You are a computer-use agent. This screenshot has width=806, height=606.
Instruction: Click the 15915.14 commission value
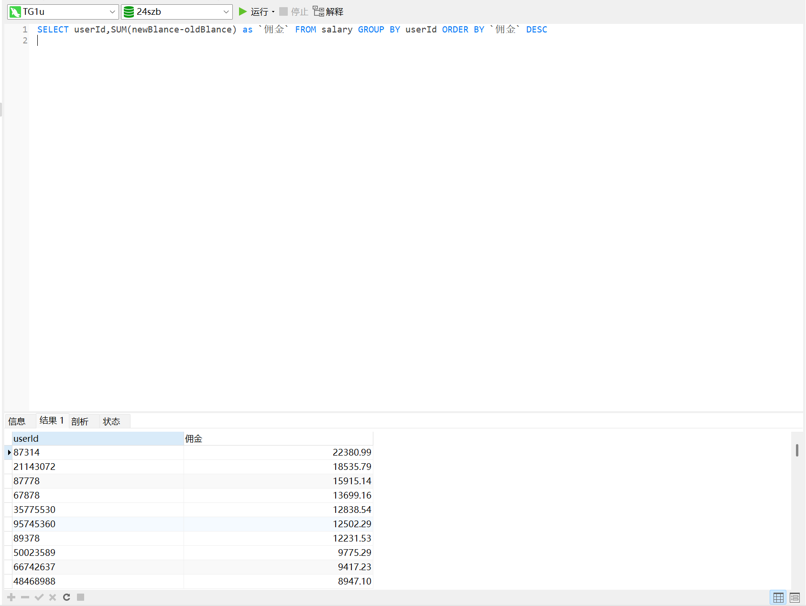pos(352,481)
